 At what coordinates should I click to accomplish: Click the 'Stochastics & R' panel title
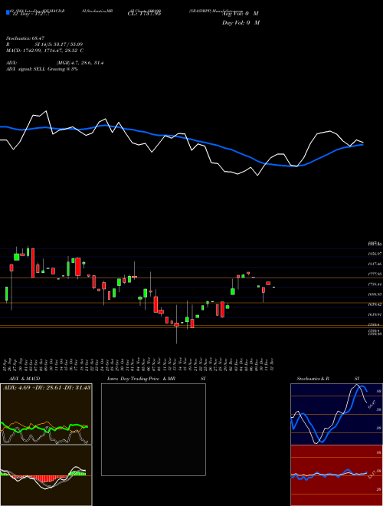tap(313, 379)
